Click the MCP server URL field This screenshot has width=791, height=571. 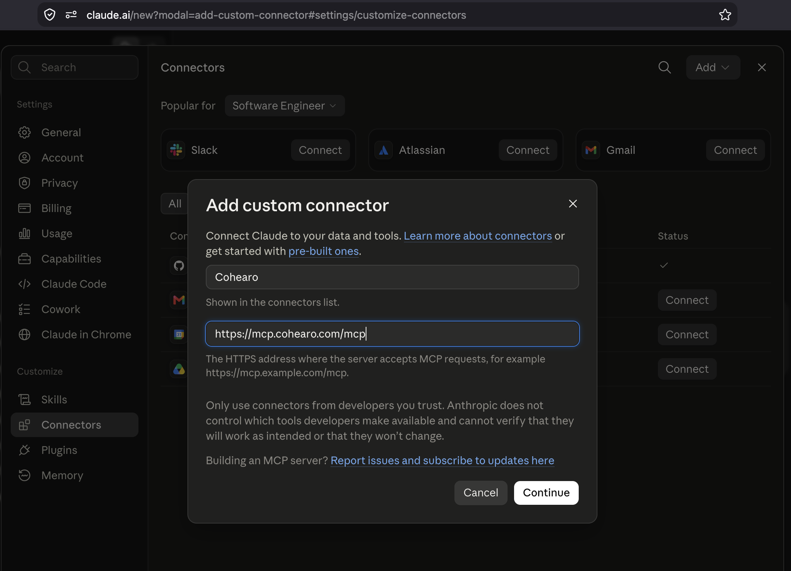392,334
